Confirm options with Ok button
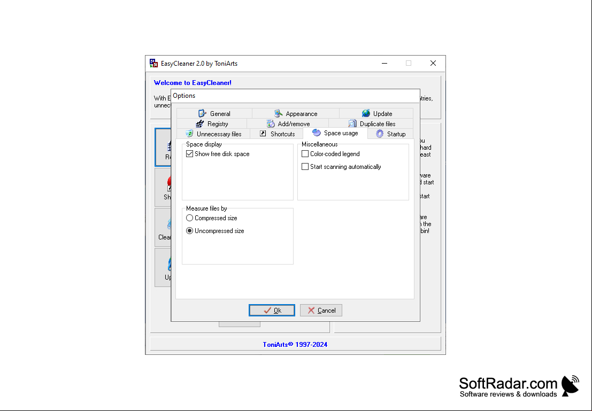 tap(272, 310)
